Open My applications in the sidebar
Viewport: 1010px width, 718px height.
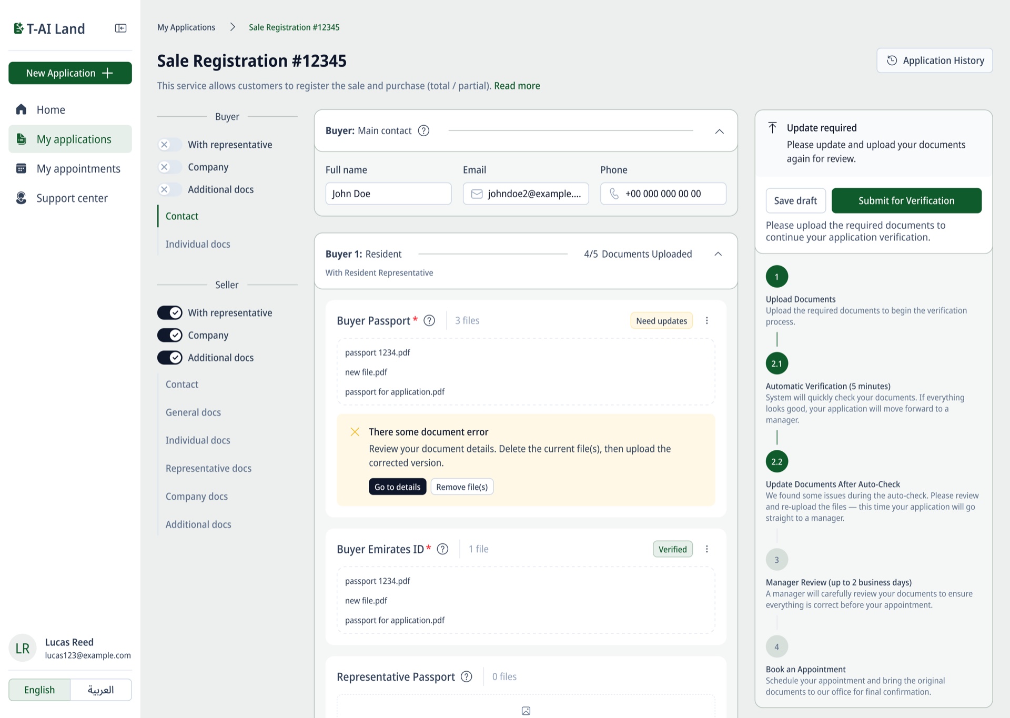tap(70, 139)
